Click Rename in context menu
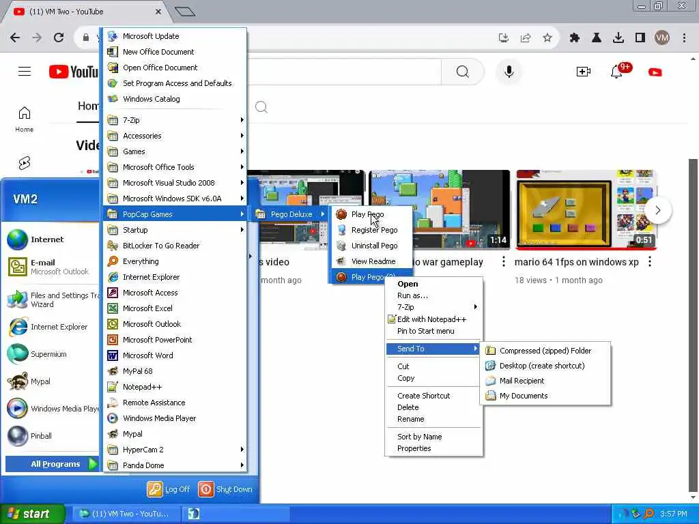This screenshot has width=699, height=524. click(x=434, y=420)
